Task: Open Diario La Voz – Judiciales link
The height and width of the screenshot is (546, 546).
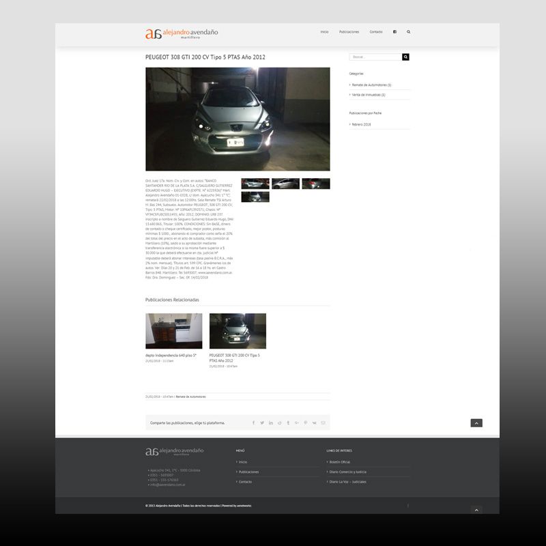Action: 347,482
